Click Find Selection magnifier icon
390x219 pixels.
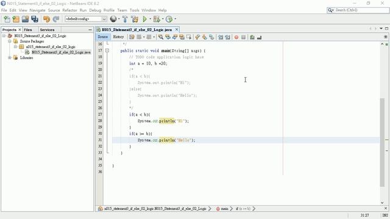(x=161, y=37)
